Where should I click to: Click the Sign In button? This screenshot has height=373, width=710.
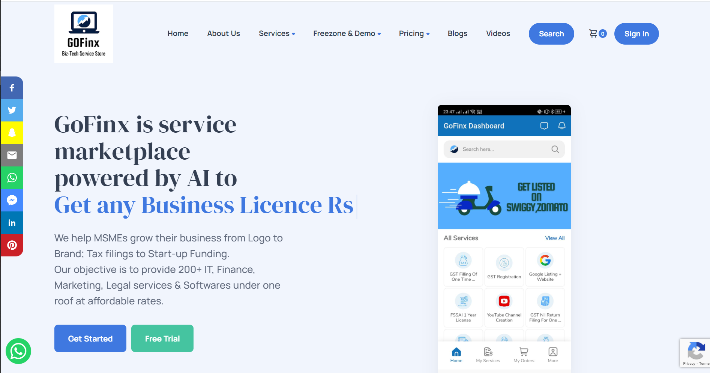point(636,34)
